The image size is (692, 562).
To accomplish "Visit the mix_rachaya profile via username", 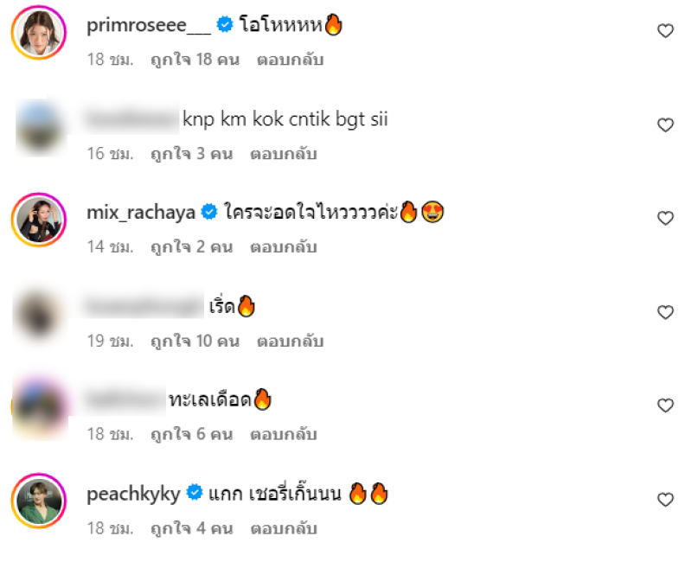I will 141,213.
